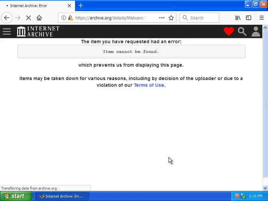
Task: Follow the Terms of Use link
Action: [149, 85]
